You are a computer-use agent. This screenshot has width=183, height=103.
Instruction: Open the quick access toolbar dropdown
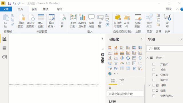coord(23,4)
